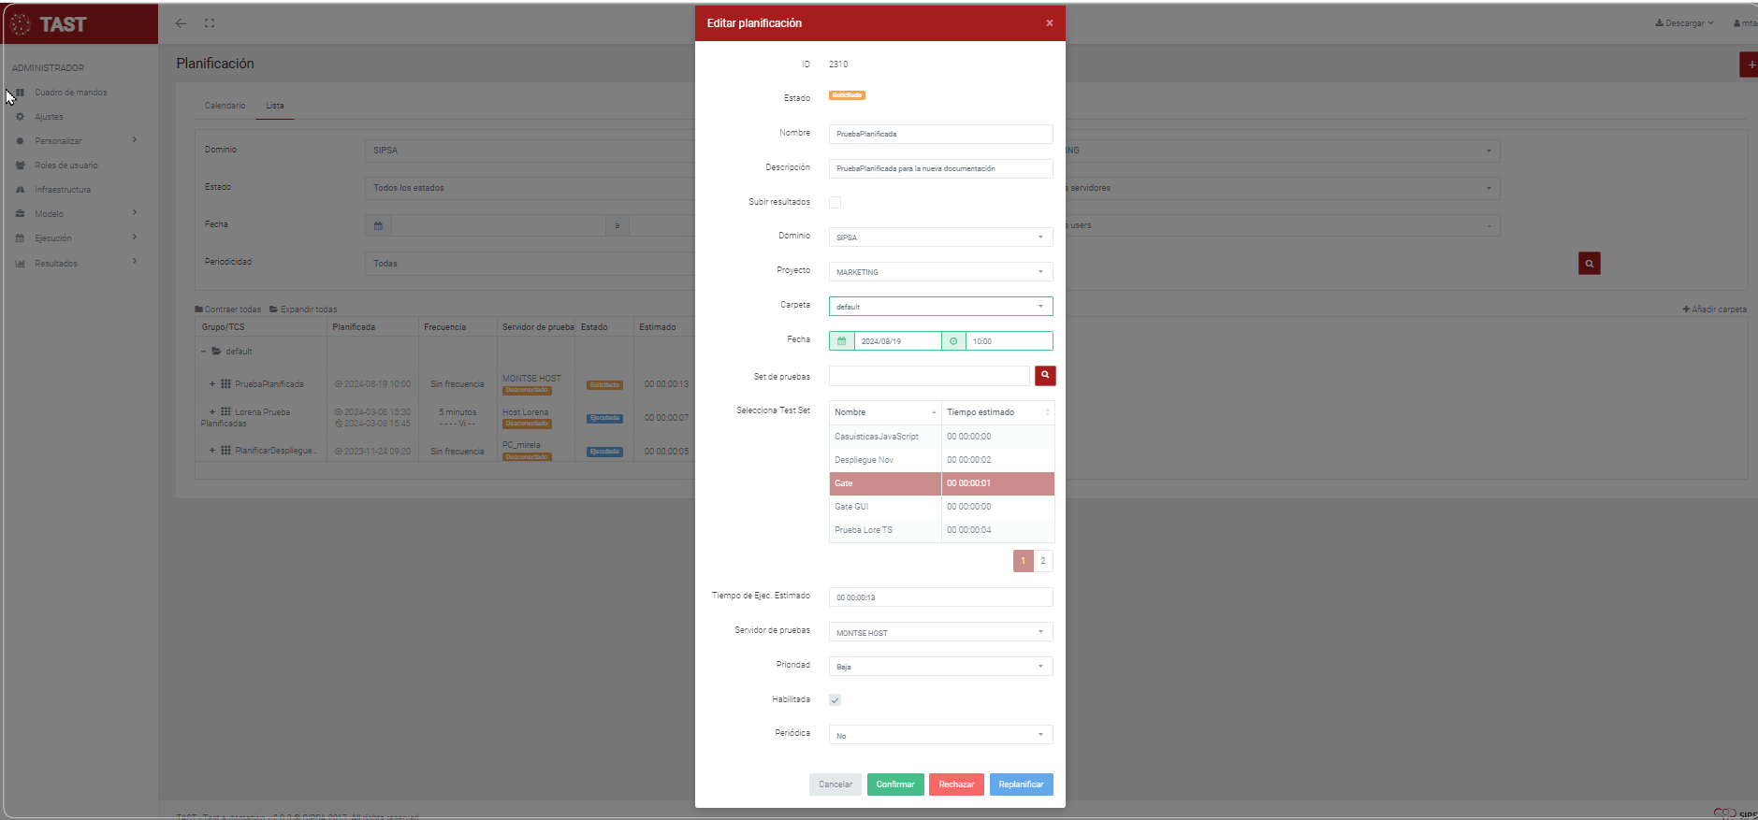Open the Proyecto dropdown showing MARKETING
Viewport: 1758px width, 820px height.
pyautogui.click(x=940, y=272)
